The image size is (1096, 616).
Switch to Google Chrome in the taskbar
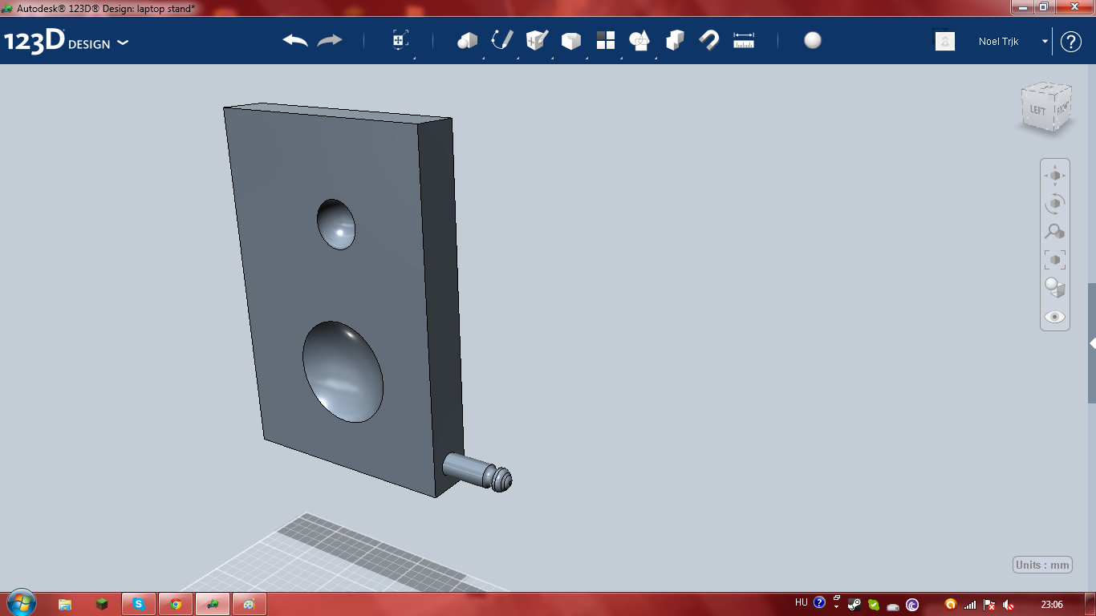176,604
